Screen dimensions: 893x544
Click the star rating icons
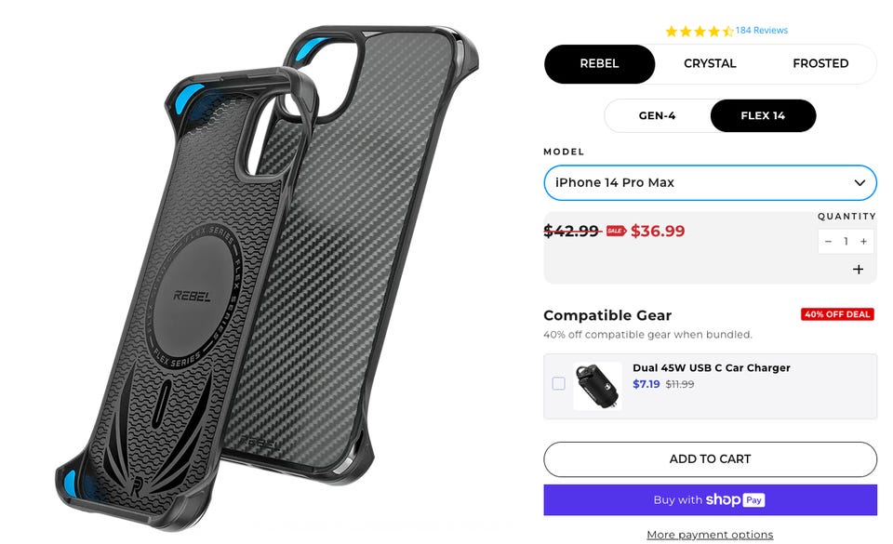pos(700,31)
